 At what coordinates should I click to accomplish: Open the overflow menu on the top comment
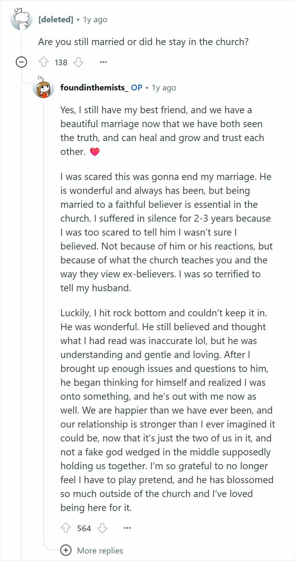(104, 62)
